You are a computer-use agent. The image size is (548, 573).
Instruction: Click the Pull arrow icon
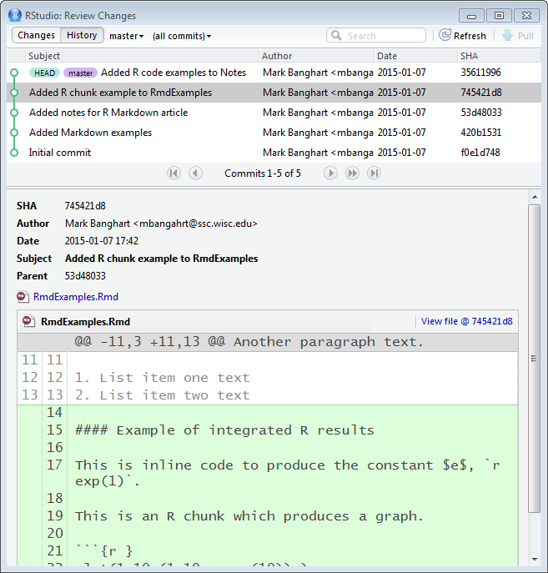coord(507,36)
